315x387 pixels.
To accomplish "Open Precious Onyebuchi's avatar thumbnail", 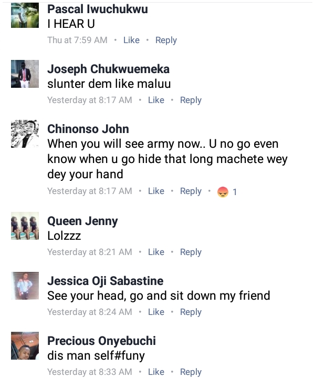I will (x=25, y=345).
